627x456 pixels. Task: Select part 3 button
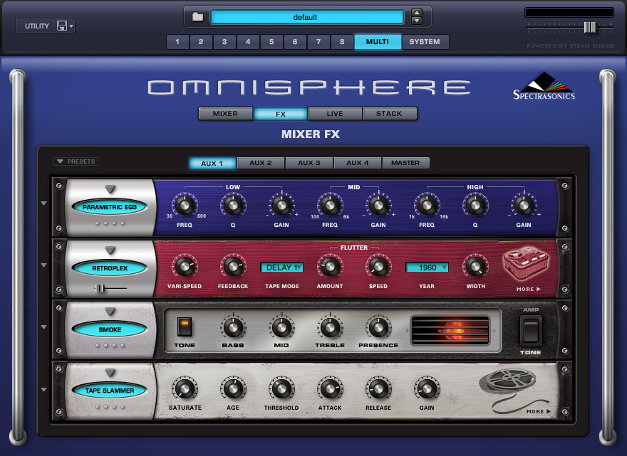point(224,42)
